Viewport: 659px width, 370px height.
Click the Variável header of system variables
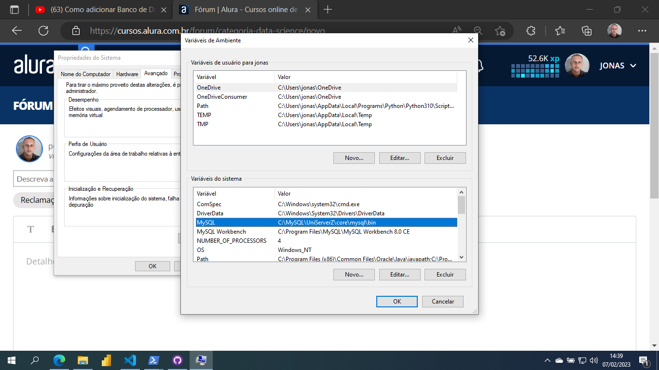(x=234, y=194)
